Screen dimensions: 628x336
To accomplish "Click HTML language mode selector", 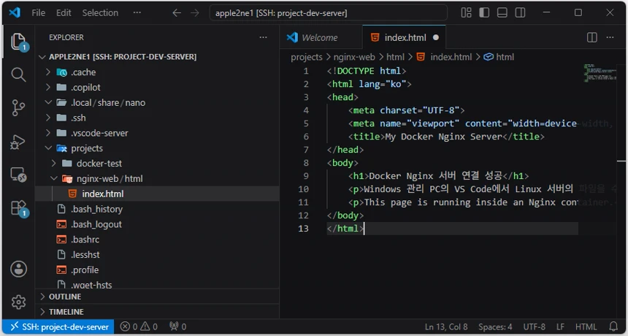I will pyautogui.click(x=586, y=327).
